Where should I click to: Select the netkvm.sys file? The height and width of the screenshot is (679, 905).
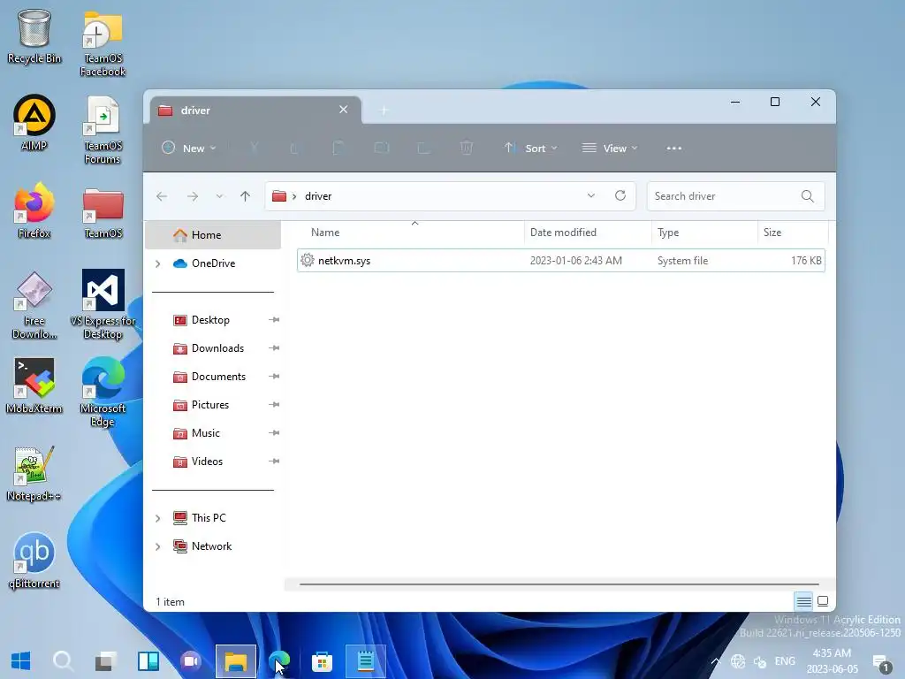coord(561,261)
